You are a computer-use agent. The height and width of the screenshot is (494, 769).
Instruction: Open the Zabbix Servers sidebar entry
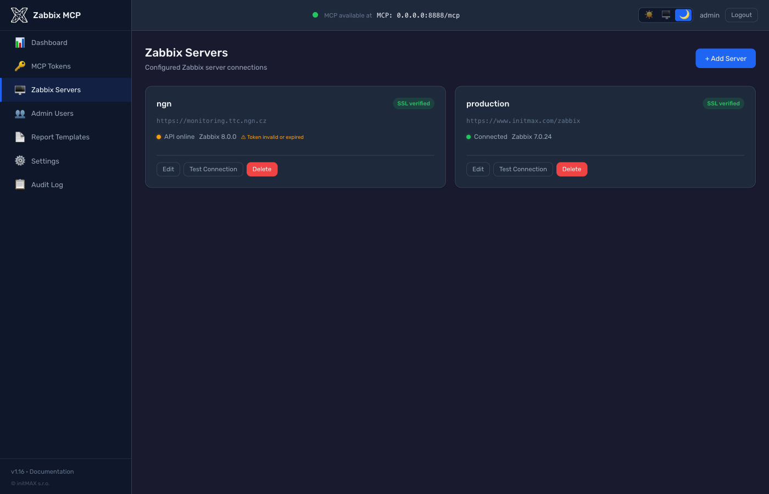pyautogui.click(x=56, y=89)
